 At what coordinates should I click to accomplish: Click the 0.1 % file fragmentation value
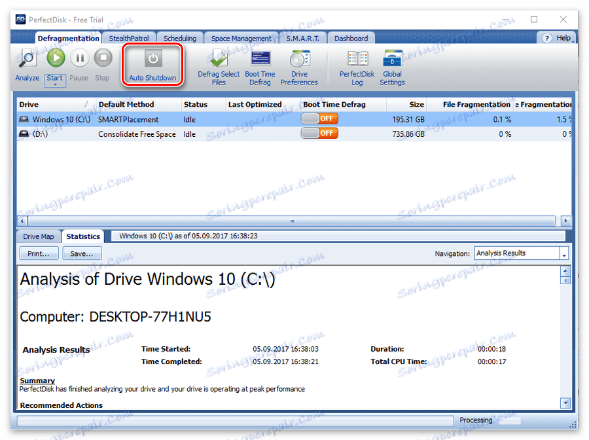click(x=502, y=119)
